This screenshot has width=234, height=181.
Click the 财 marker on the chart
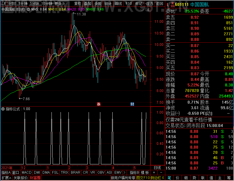point(132,104)
